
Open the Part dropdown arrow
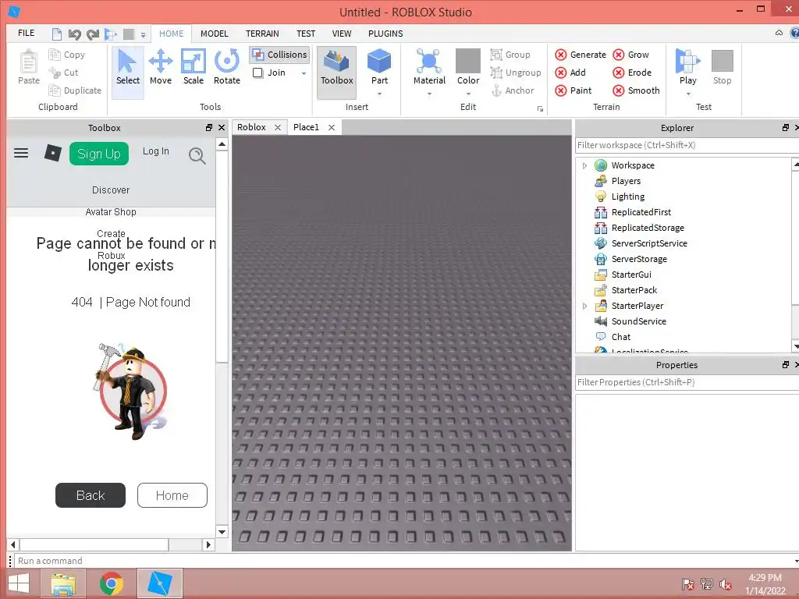[x=379, y=94]
